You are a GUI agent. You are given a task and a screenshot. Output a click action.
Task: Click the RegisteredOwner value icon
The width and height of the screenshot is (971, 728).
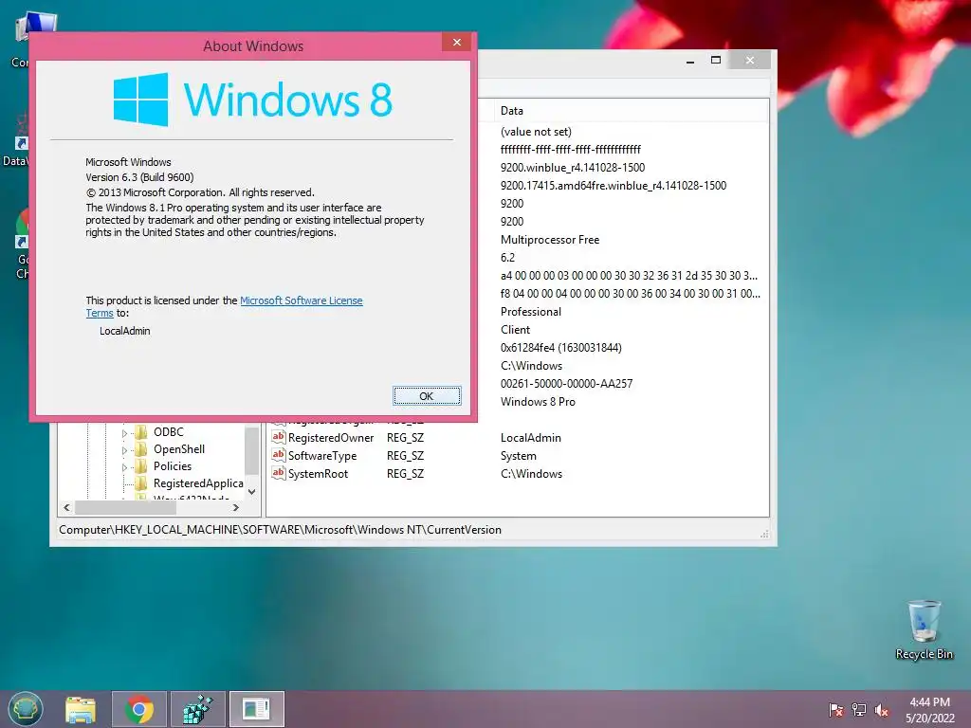(279, 437)
